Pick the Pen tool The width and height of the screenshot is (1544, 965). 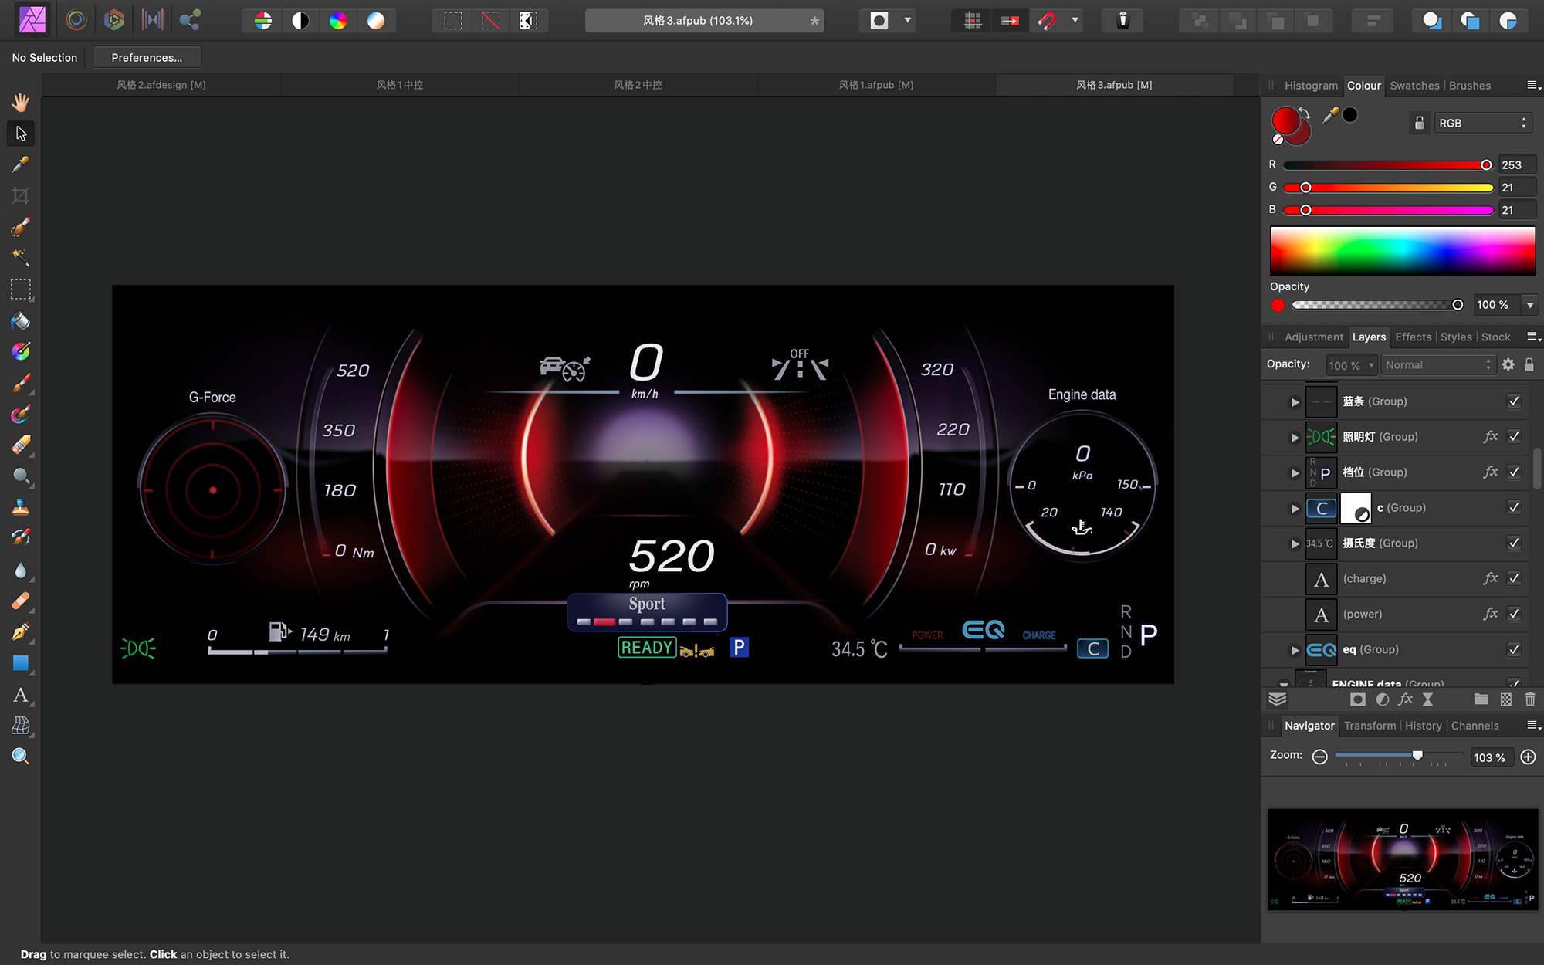coord(21,632)
